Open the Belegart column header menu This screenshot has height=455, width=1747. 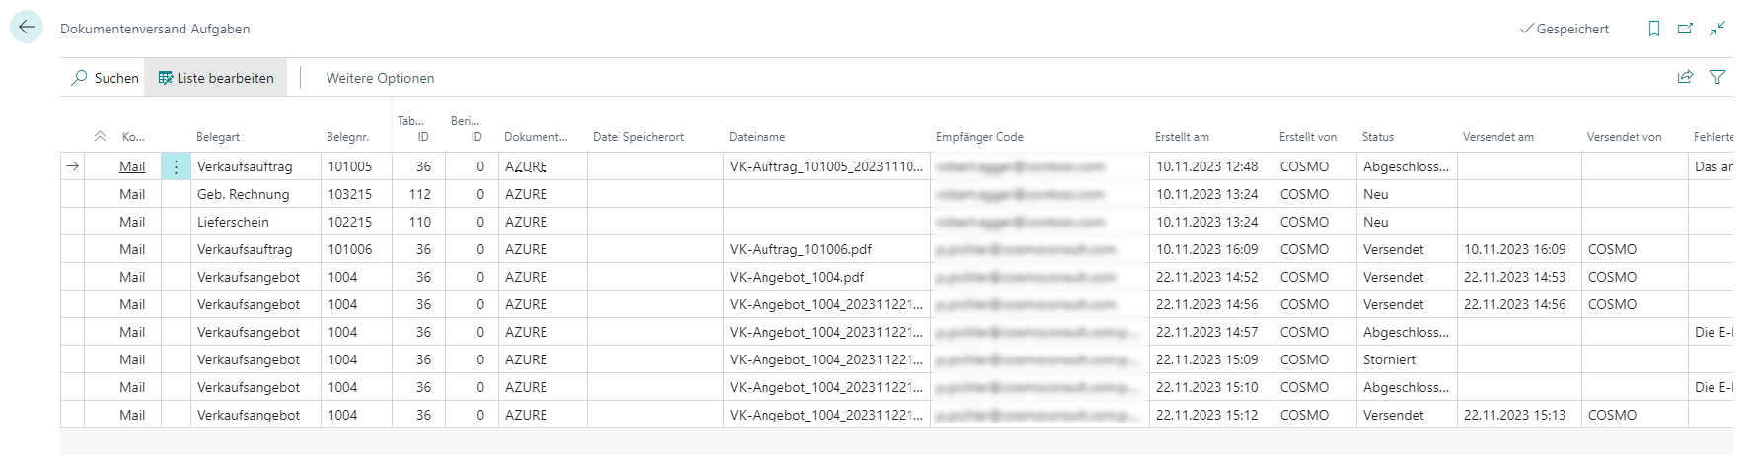tap(218, 137)
